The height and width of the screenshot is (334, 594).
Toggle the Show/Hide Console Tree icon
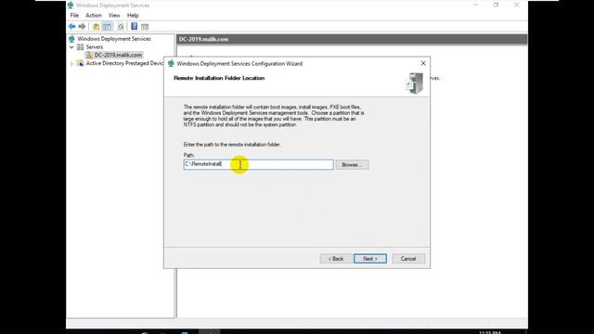click(108, 27)
